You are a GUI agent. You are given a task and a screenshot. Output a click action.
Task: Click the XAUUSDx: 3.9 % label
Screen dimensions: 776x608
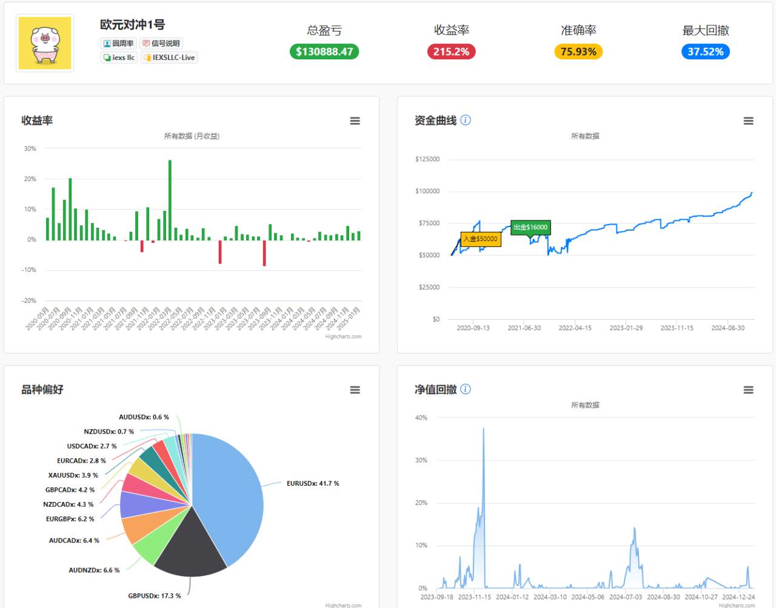point(73,475)
